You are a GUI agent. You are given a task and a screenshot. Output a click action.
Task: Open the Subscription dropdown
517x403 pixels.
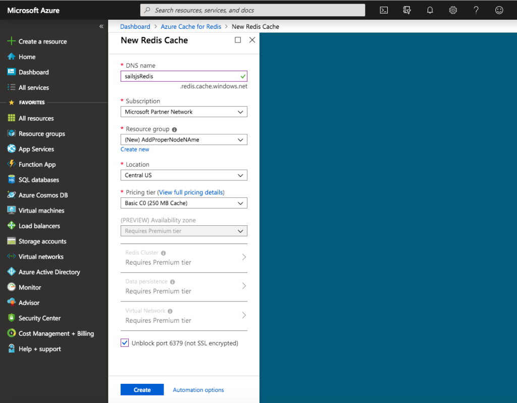[184, 112]
